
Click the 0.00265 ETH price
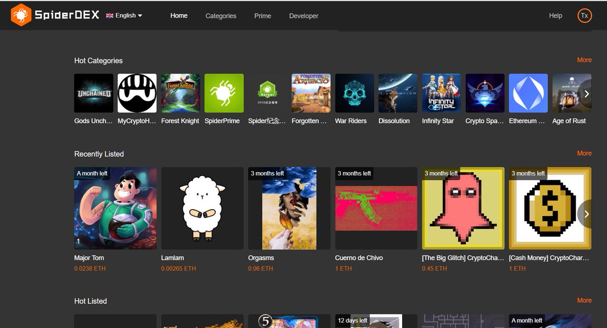[x=179, y=268]
